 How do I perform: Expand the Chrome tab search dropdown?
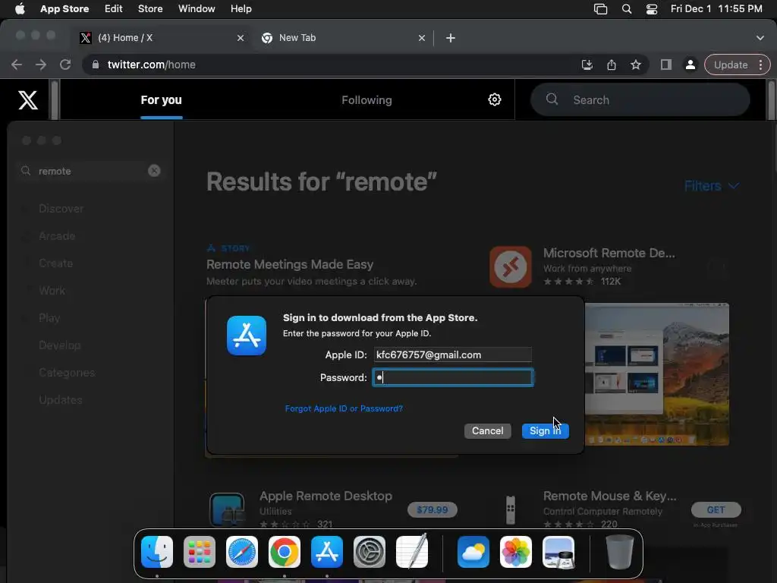(x=760, y=38)
